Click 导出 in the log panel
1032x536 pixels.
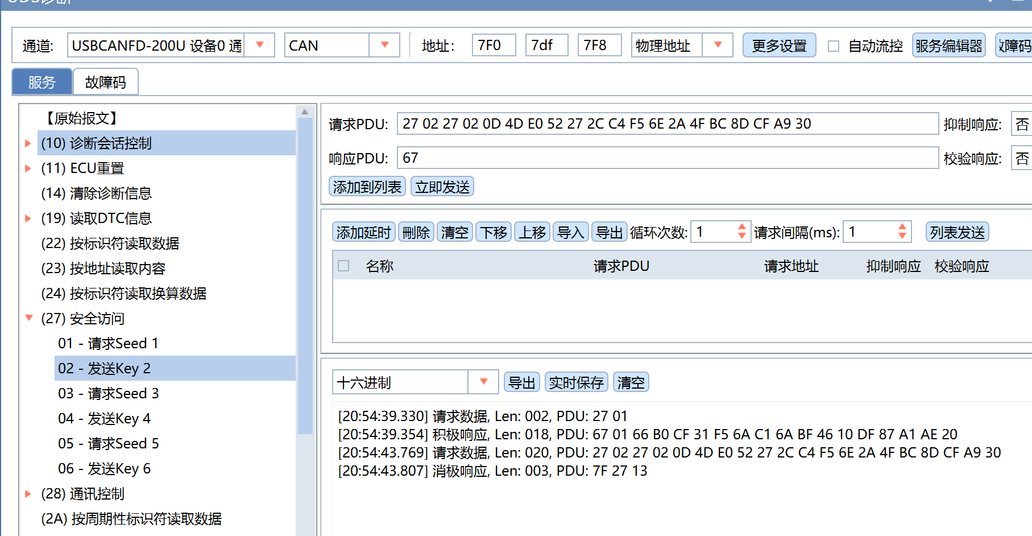coord(522,382)
